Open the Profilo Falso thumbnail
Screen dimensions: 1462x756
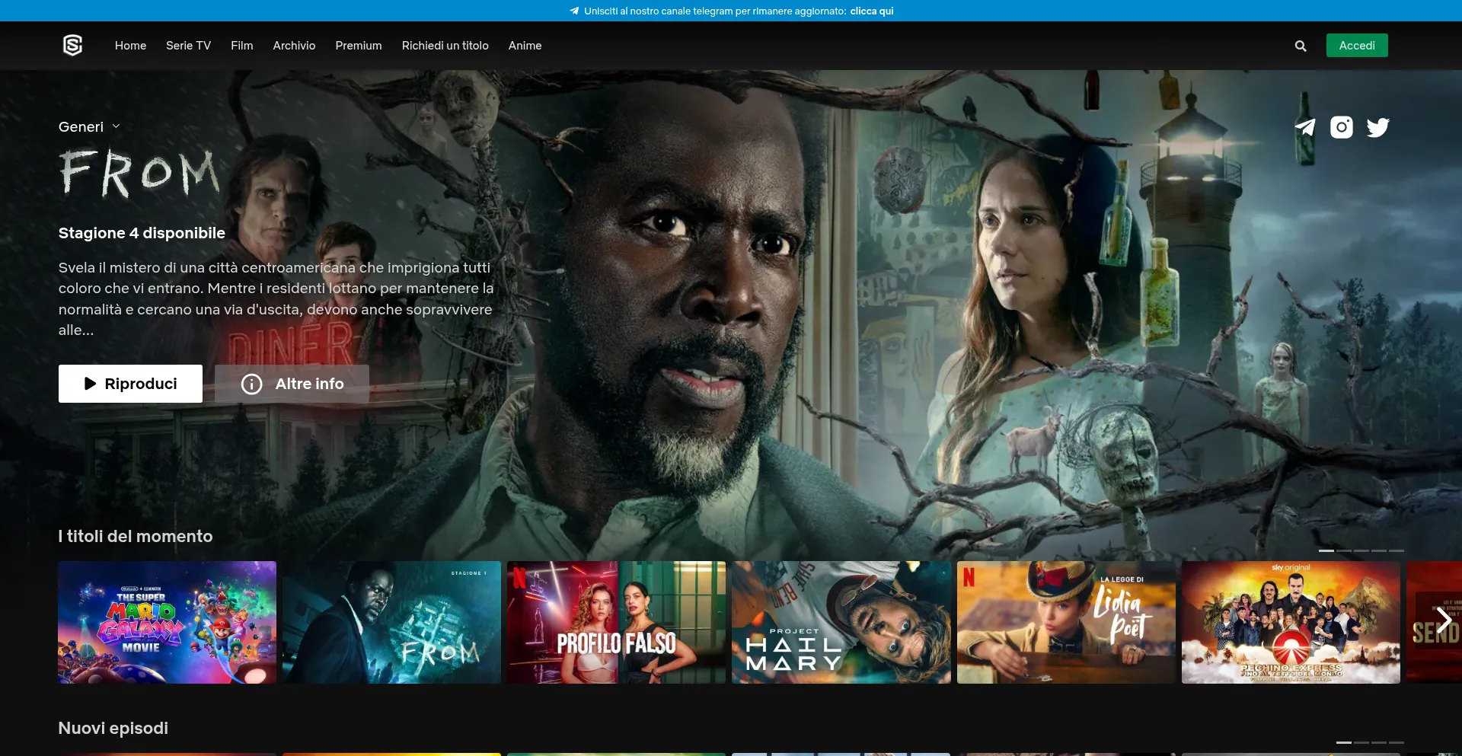click(617, 622)
